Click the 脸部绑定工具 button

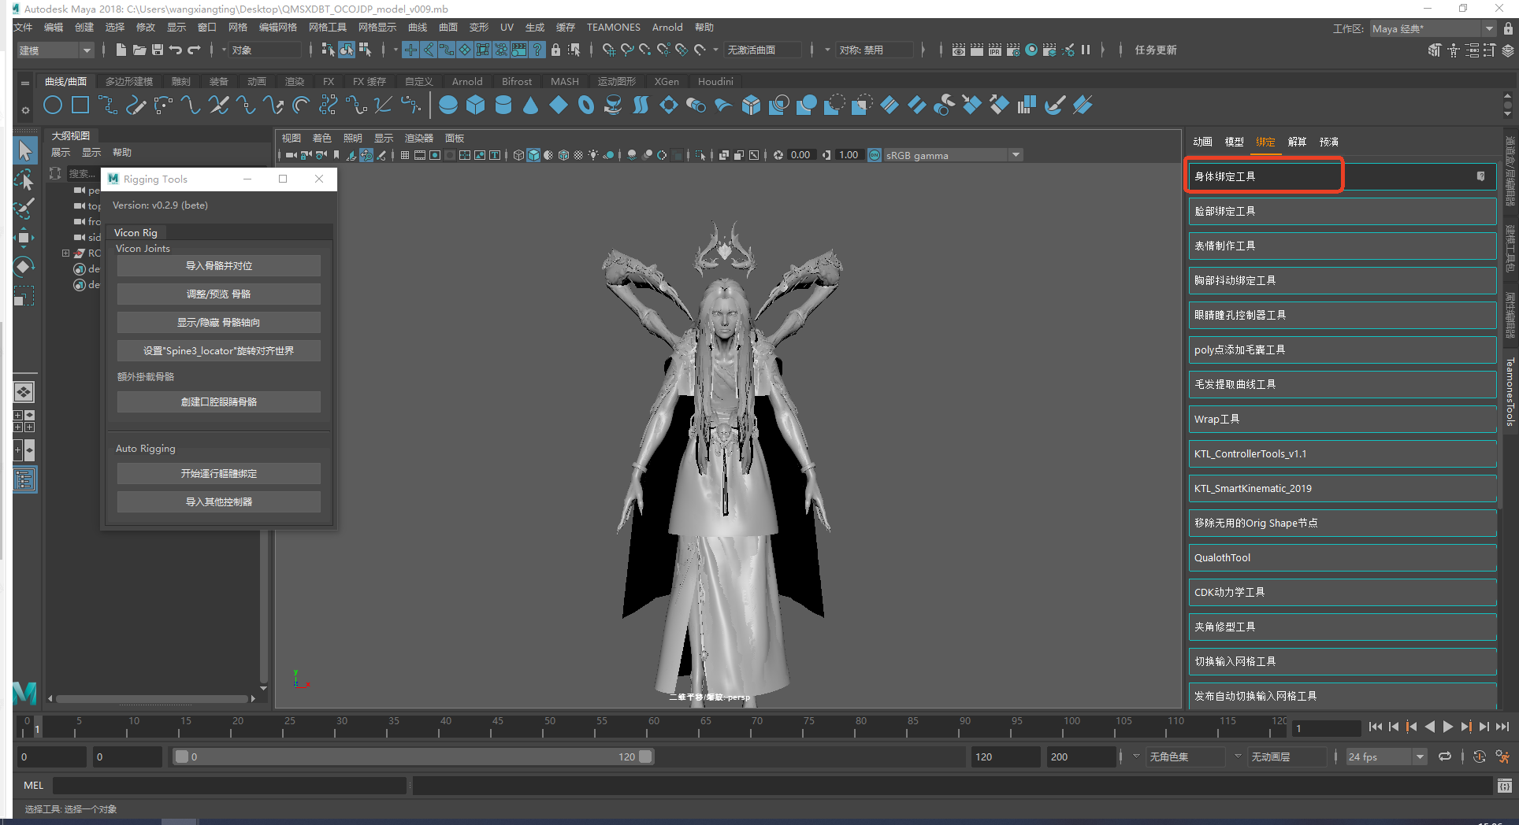[1342, 211]
